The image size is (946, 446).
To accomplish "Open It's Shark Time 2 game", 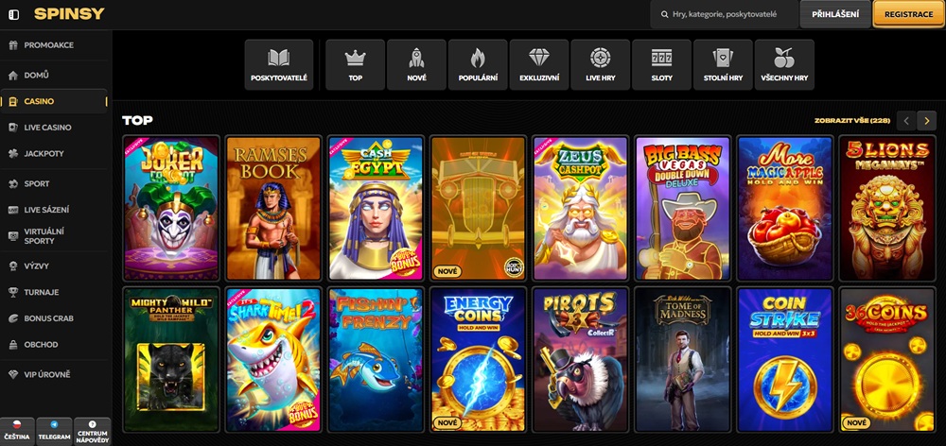I will (273, 360).
